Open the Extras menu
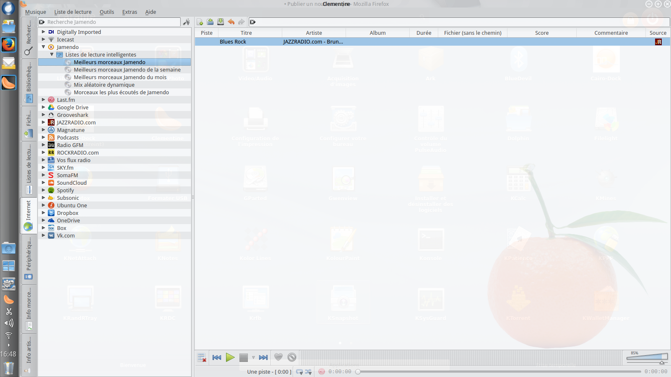 click(x=130, y=12)
